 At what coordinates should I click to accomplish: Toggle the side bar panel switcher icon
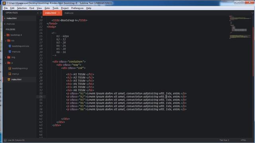coord(5,140)
